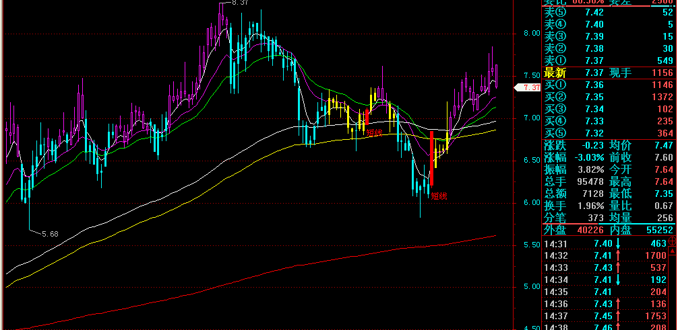This screenshot has height=330, width=678.
Task: Click the 前收 value 7.60
Action: tap(664, 157)
